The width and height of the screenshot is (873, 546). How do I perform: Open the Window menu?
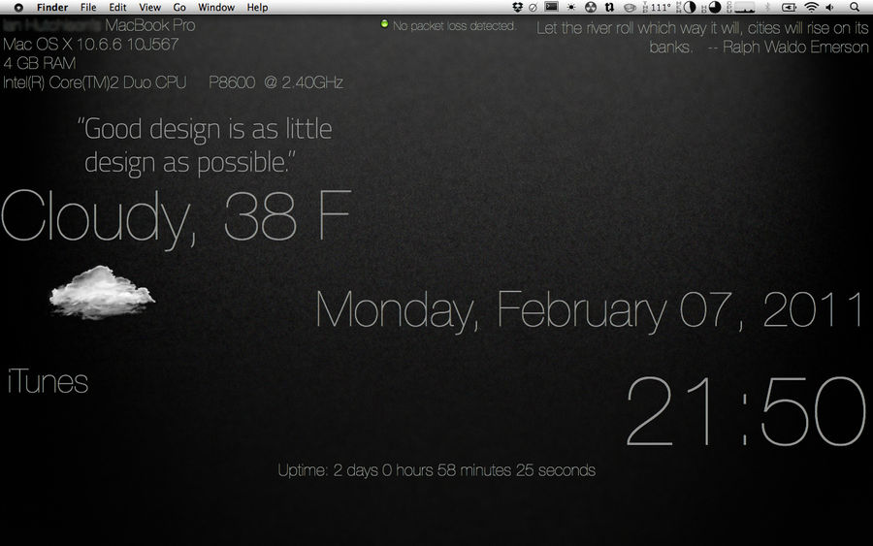tap(216, 7)
